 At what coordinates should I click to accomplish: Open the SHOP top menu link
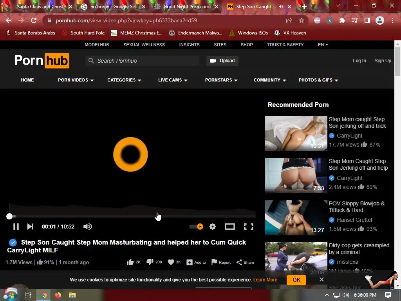247,45
